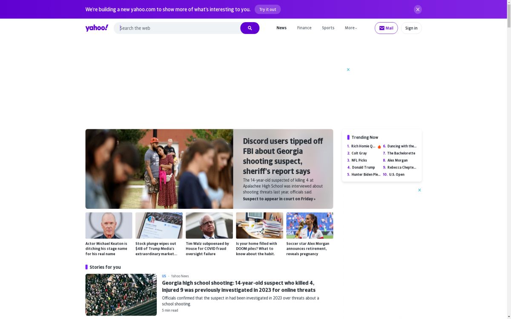Viewport: 511px width, 319px height.
Task: Click Officials confirmed story summary text
Action: pos(241,301)
